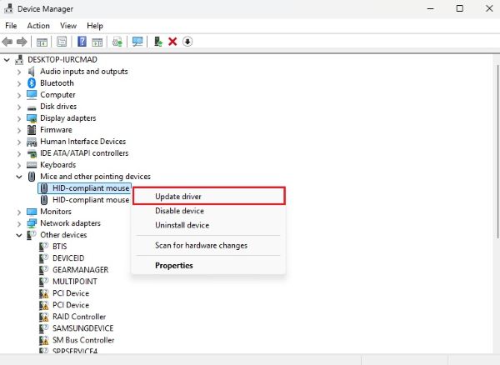Select the DEVICEID entry
This screenshot has height=365, width=500.
coord(68,258)
